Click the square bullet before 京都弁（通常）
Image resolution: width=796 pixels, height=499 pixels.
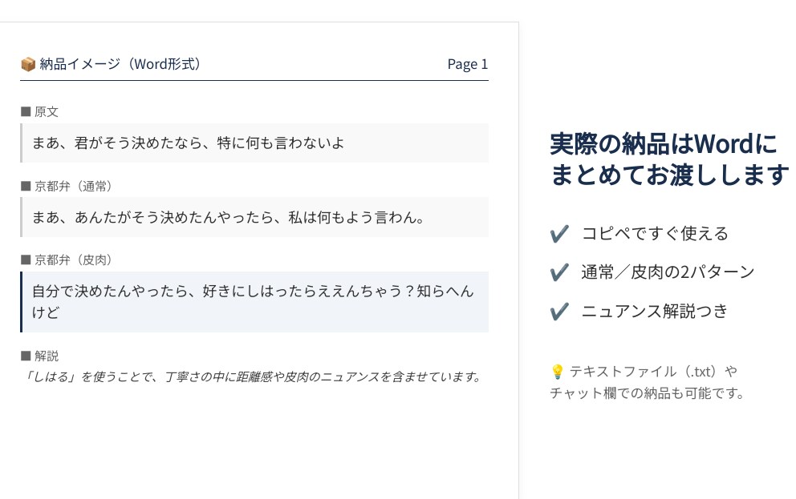[x=26, y=186]
